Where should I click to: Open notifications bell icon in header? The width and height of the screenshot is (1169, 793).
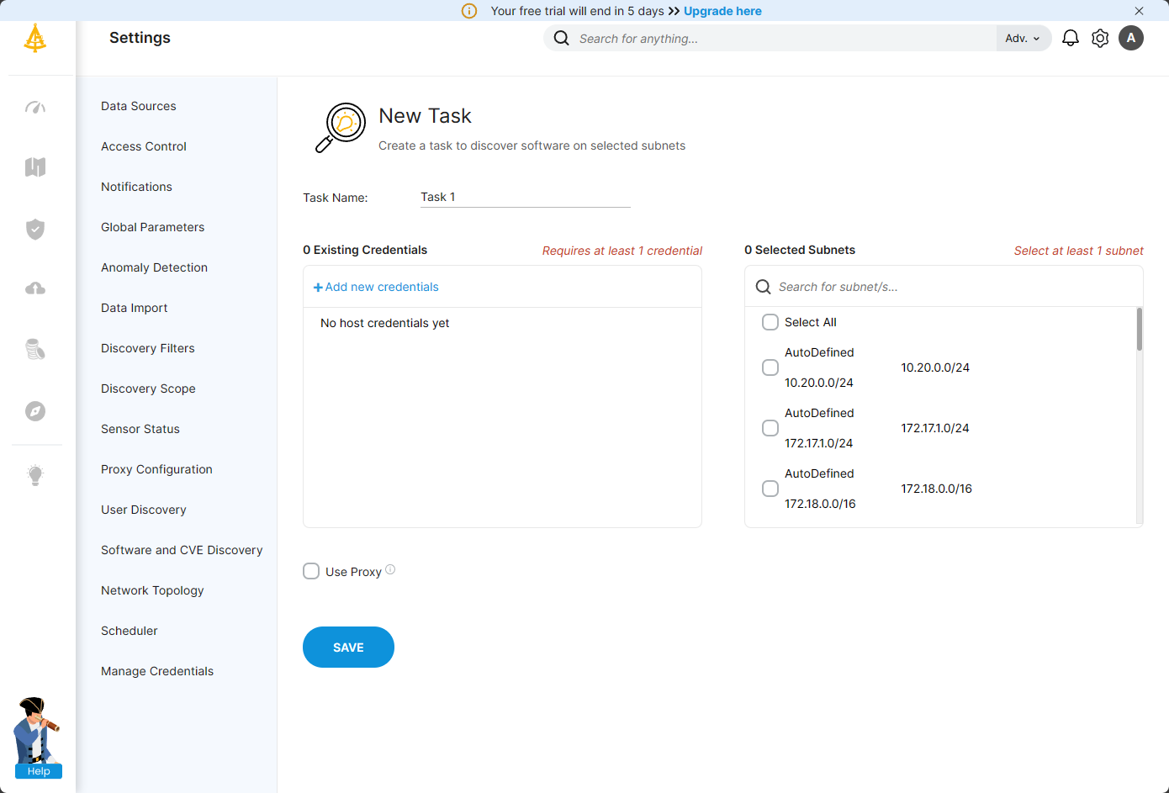pyautogui.click(x=1071, y=39)
